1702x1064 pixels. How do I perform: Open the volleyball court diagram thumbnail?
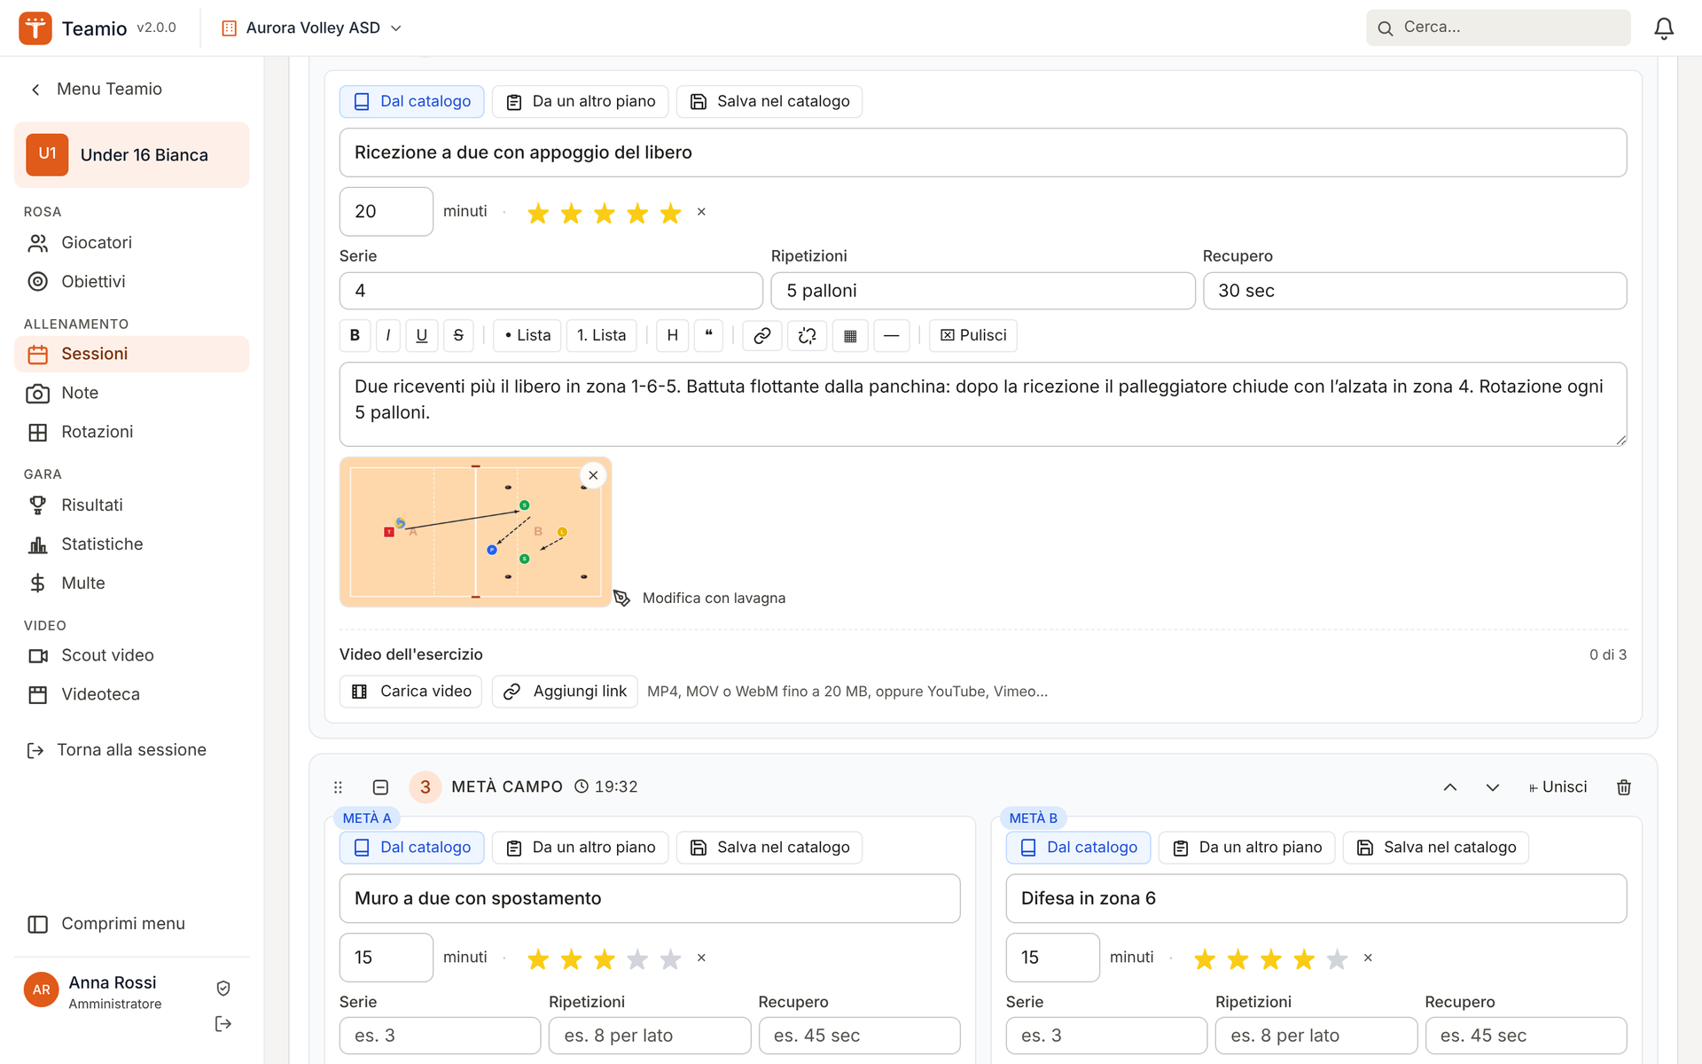coord(475,532)
